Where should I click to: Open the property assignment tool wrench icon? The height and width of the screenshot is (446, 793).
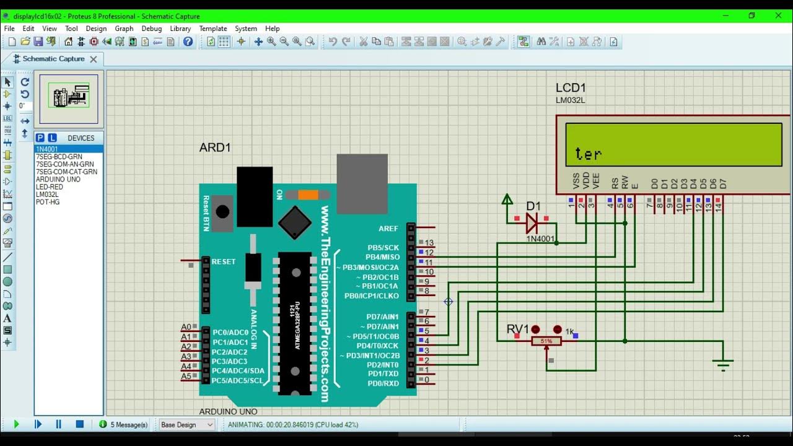[x=554, y=42]
